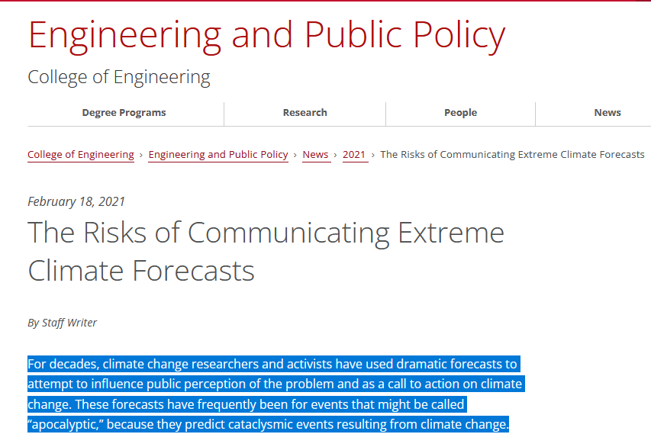Image resolution: width=651 pixels, height=447 pixels.
Task: Click the News breadcrumb link
Action: coord(315,155)
